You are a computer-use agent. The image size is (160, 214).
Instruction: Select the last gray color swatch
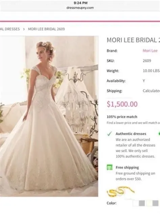pyautogui.click(x=156, y=203)
